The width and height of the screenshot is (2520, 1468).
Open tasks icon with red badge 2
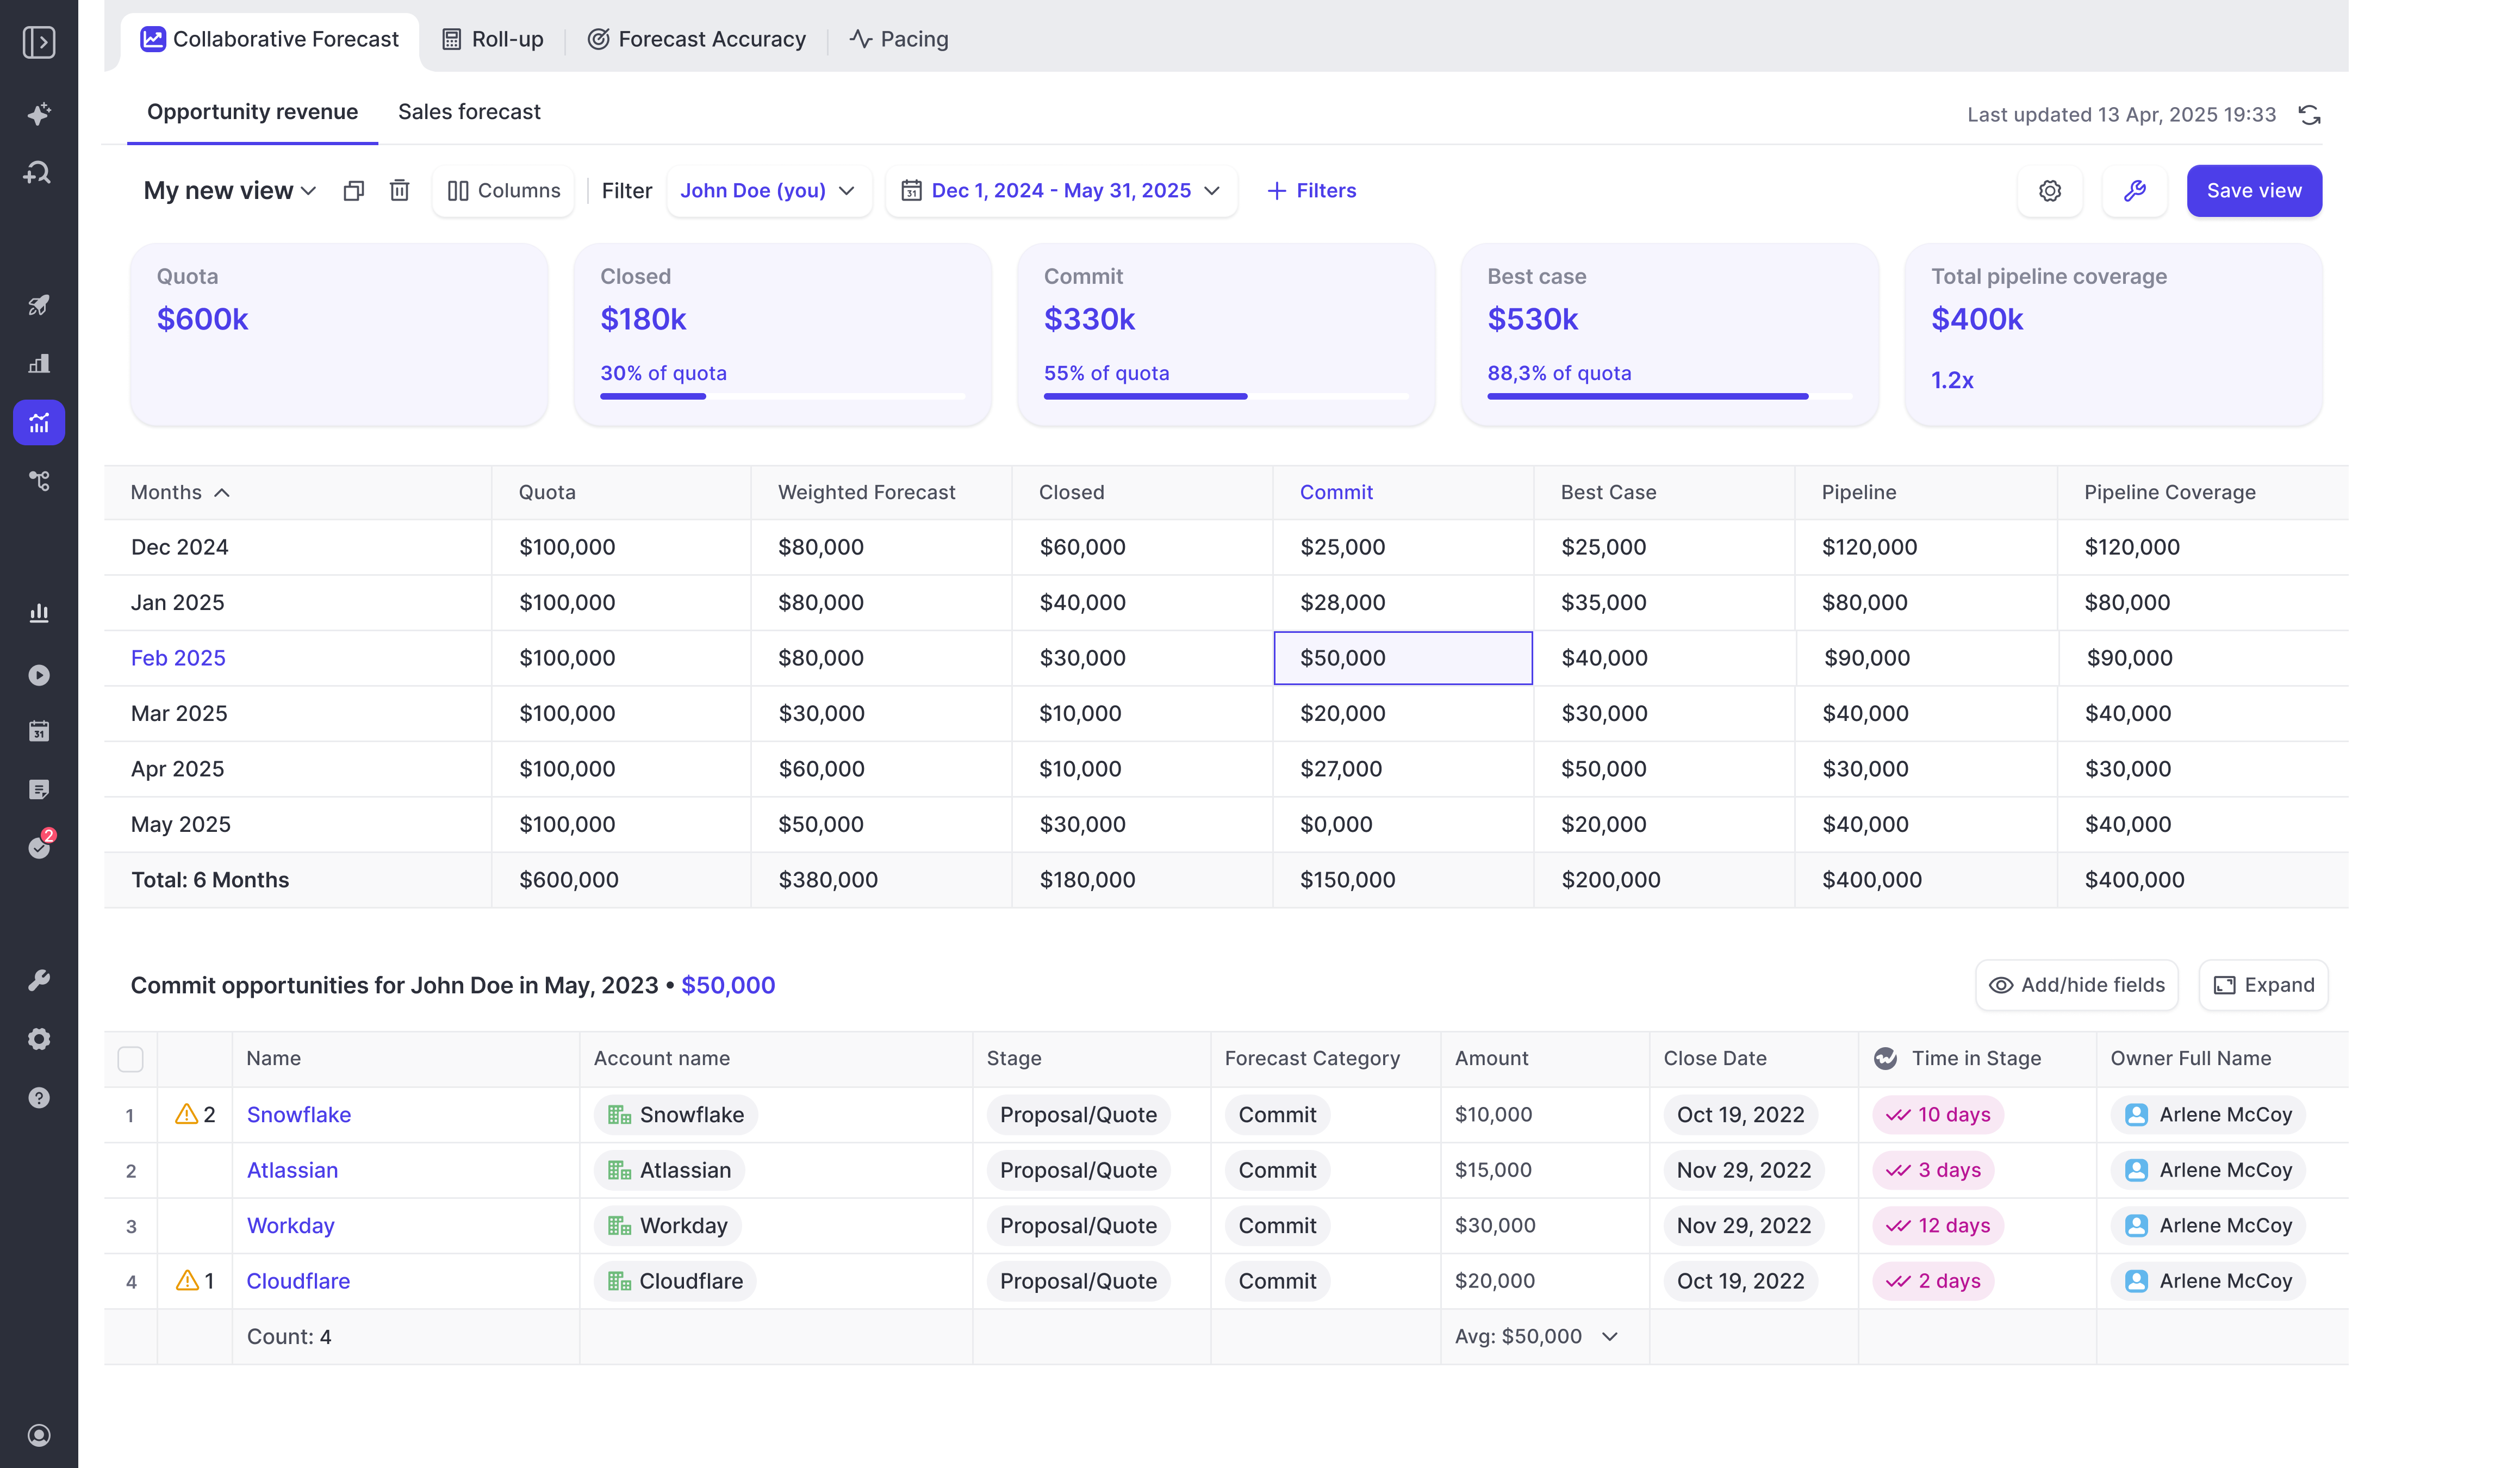pos(40,846)
